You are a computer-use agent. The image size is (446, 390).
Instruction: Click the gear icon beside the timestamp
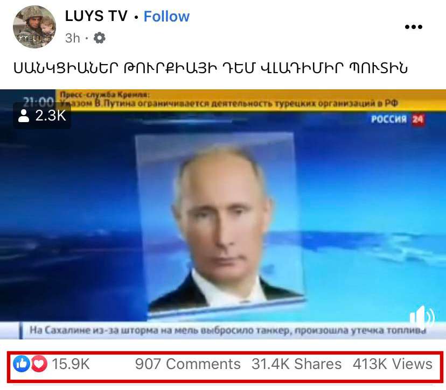pyautogui.click(x=99, y=38)
